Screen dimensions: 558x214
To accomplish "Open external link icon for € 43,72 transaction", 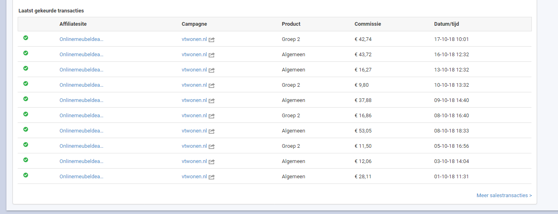I will [212, 55].
